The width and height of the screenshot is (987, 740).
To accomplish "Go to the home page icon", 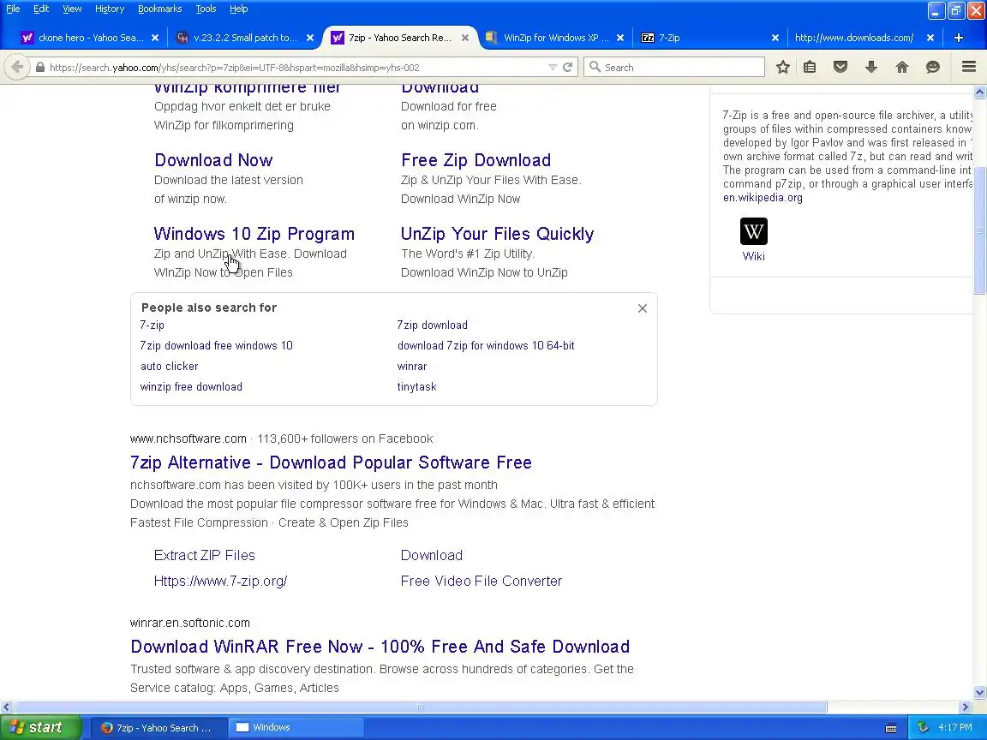I will pyautogui.click(x=902, y=67).
